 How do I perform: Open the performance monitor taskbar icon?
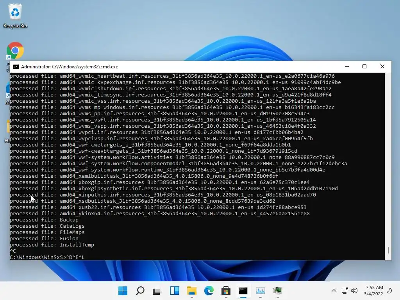click(261, 291)
